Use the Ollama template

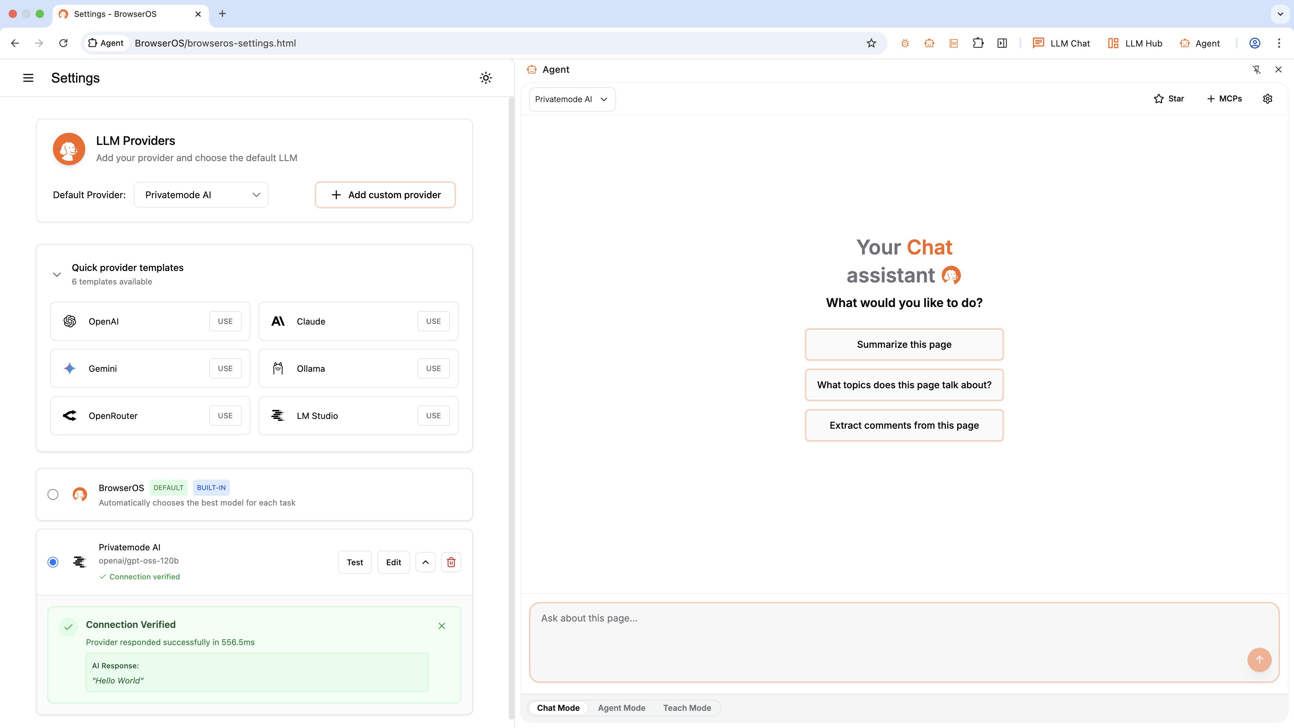(433, 368)
